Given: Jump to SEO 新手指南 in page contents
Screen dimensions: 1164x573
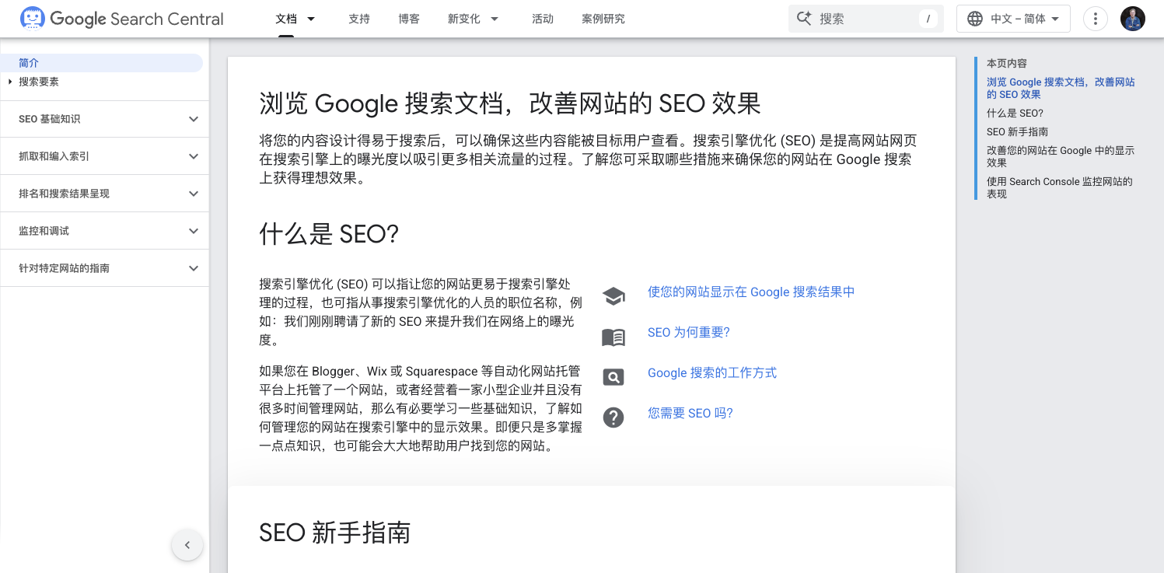Looking at the screenshot, I should point(1017,131).
